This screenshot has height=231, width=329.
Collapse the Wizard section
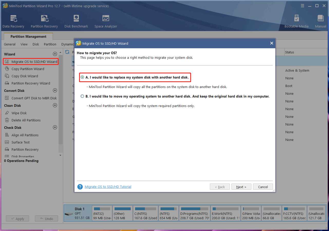(55, 54)
